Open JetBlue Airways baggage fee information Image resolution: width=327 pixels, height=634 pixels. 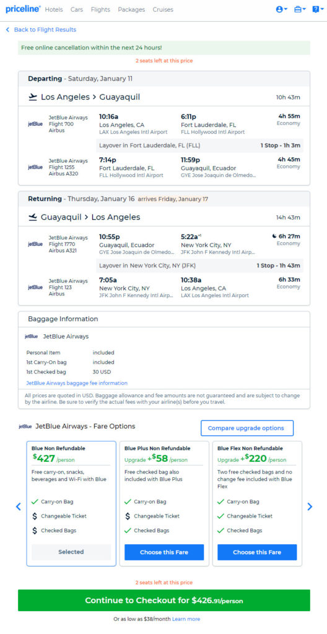pos(77,383)
